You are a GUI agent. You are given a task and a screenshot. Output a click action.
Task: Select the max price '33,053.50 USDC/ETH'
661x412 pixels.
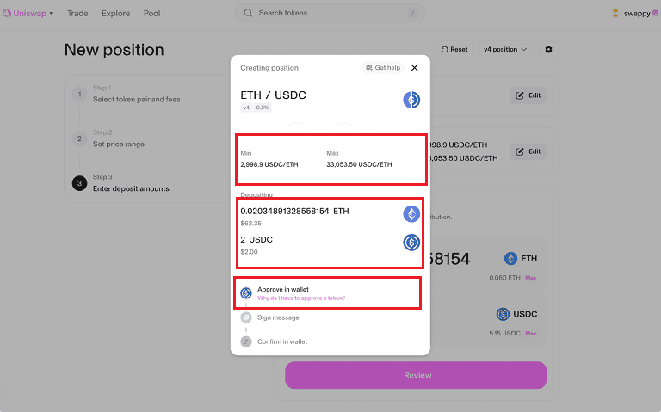359,165
